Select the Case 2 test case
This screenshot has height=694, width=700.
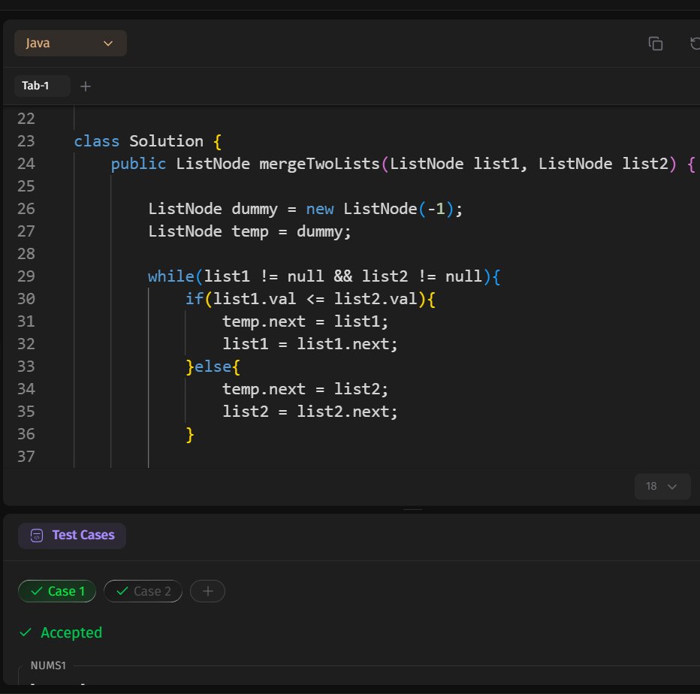pos(143,591)
